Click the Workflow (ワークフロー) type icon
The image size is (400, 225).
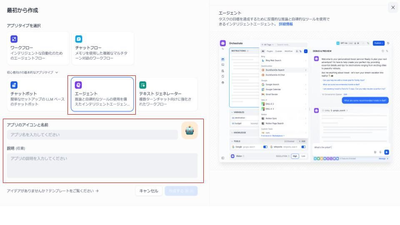tap(14, 39)
